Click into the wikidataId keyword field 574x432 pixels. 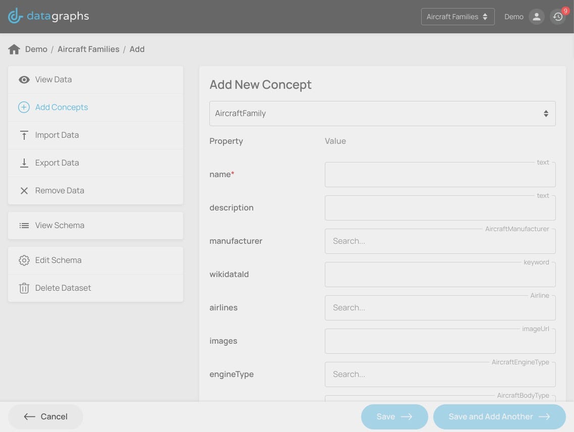point(440,275)
